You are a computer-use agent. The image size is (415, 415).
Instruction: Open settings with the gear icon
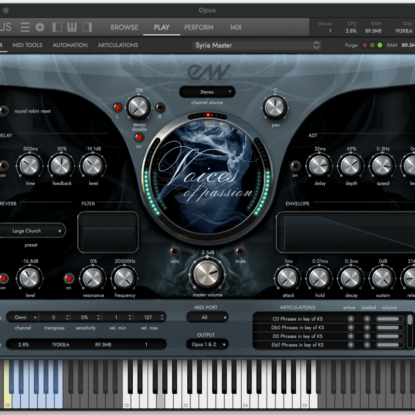click(40, 27)
